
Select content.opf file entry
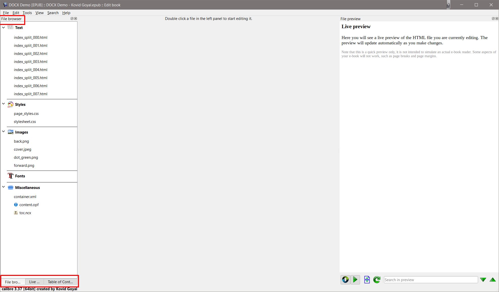pyautogui.click(x=29, y=205)
